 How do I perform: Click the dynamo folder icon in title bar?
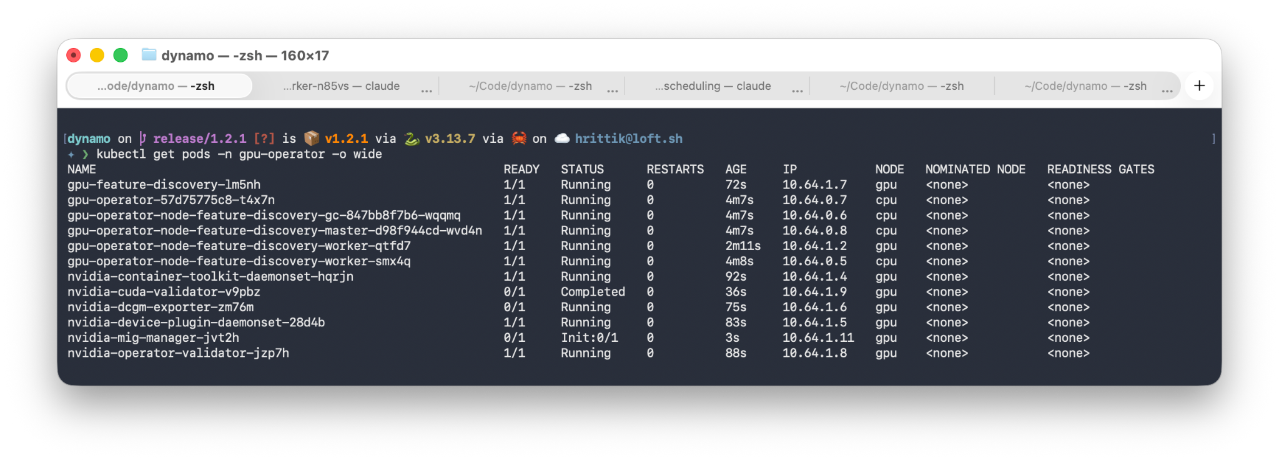point(149,55)
